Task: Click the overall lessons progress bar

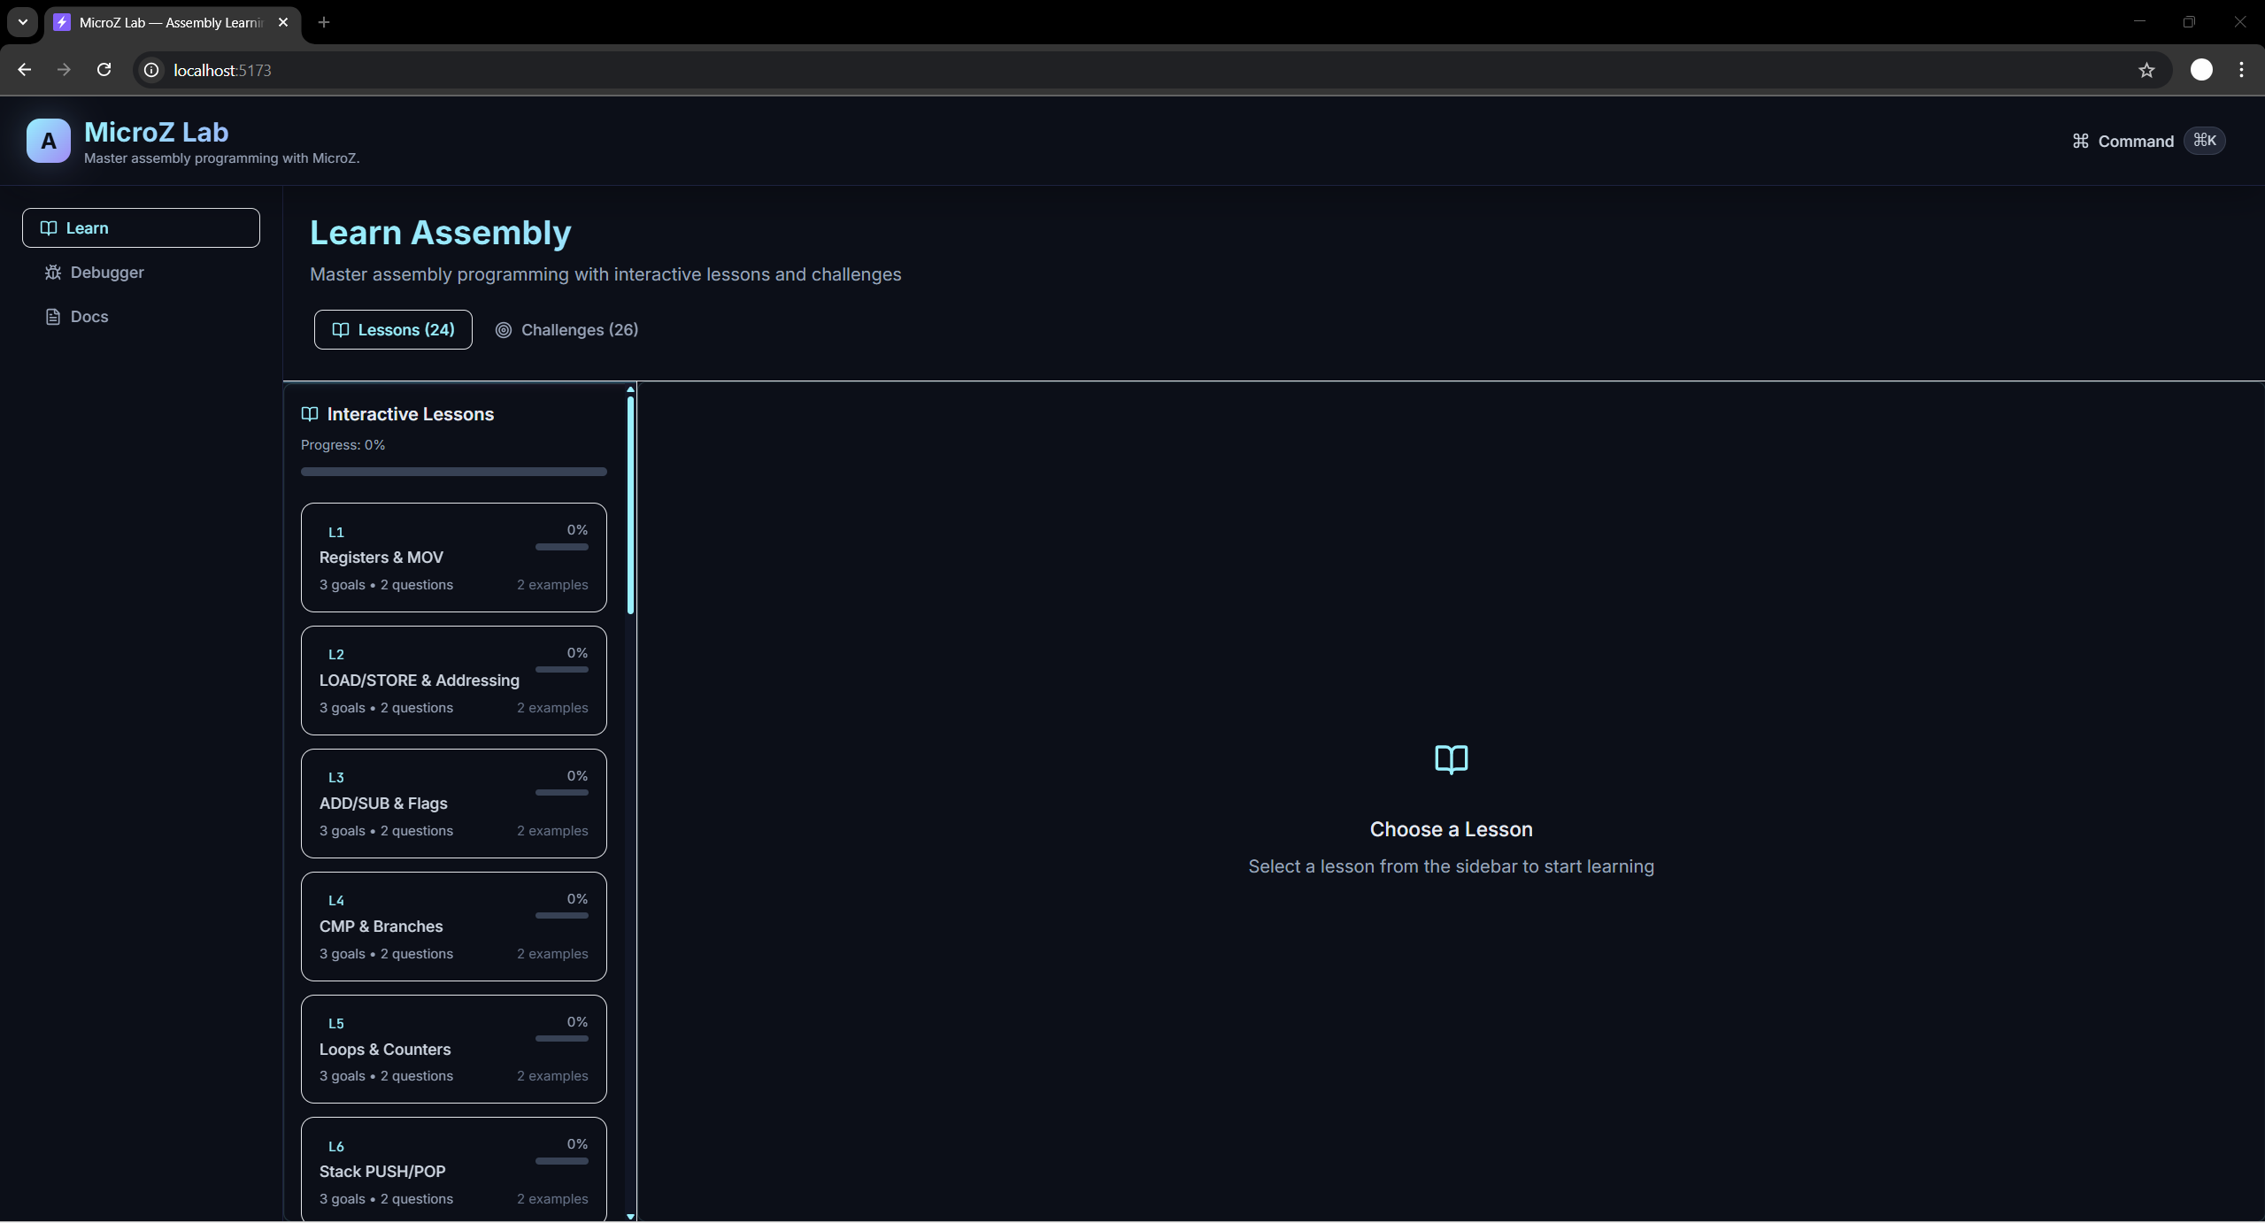Action: [x=453, y=472]
